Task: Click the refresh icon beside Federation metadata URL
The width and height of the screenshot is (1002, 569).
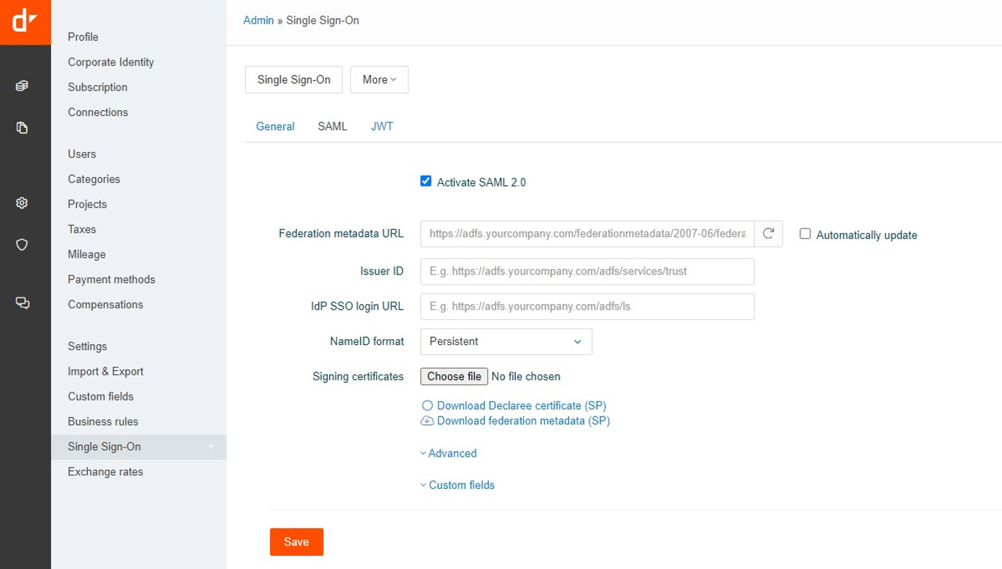Action: pyautogui.click(x=769, y=234)
